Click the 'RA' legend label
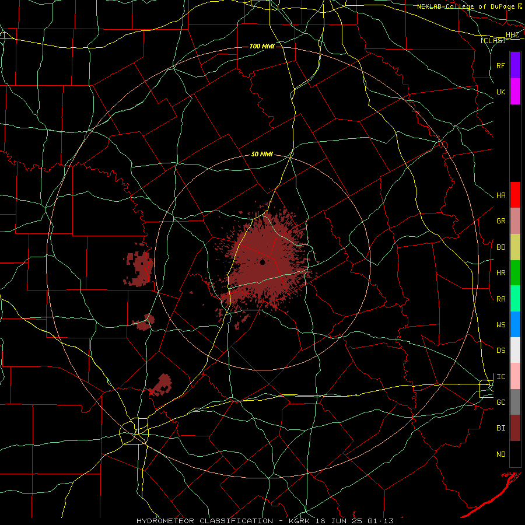 (501, 299)
